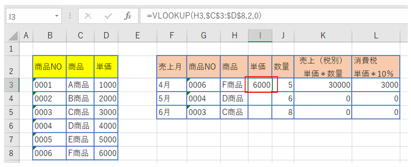The image size is (411, 167).
Task: Select row 3 header
Action: [x=11, y=85]
